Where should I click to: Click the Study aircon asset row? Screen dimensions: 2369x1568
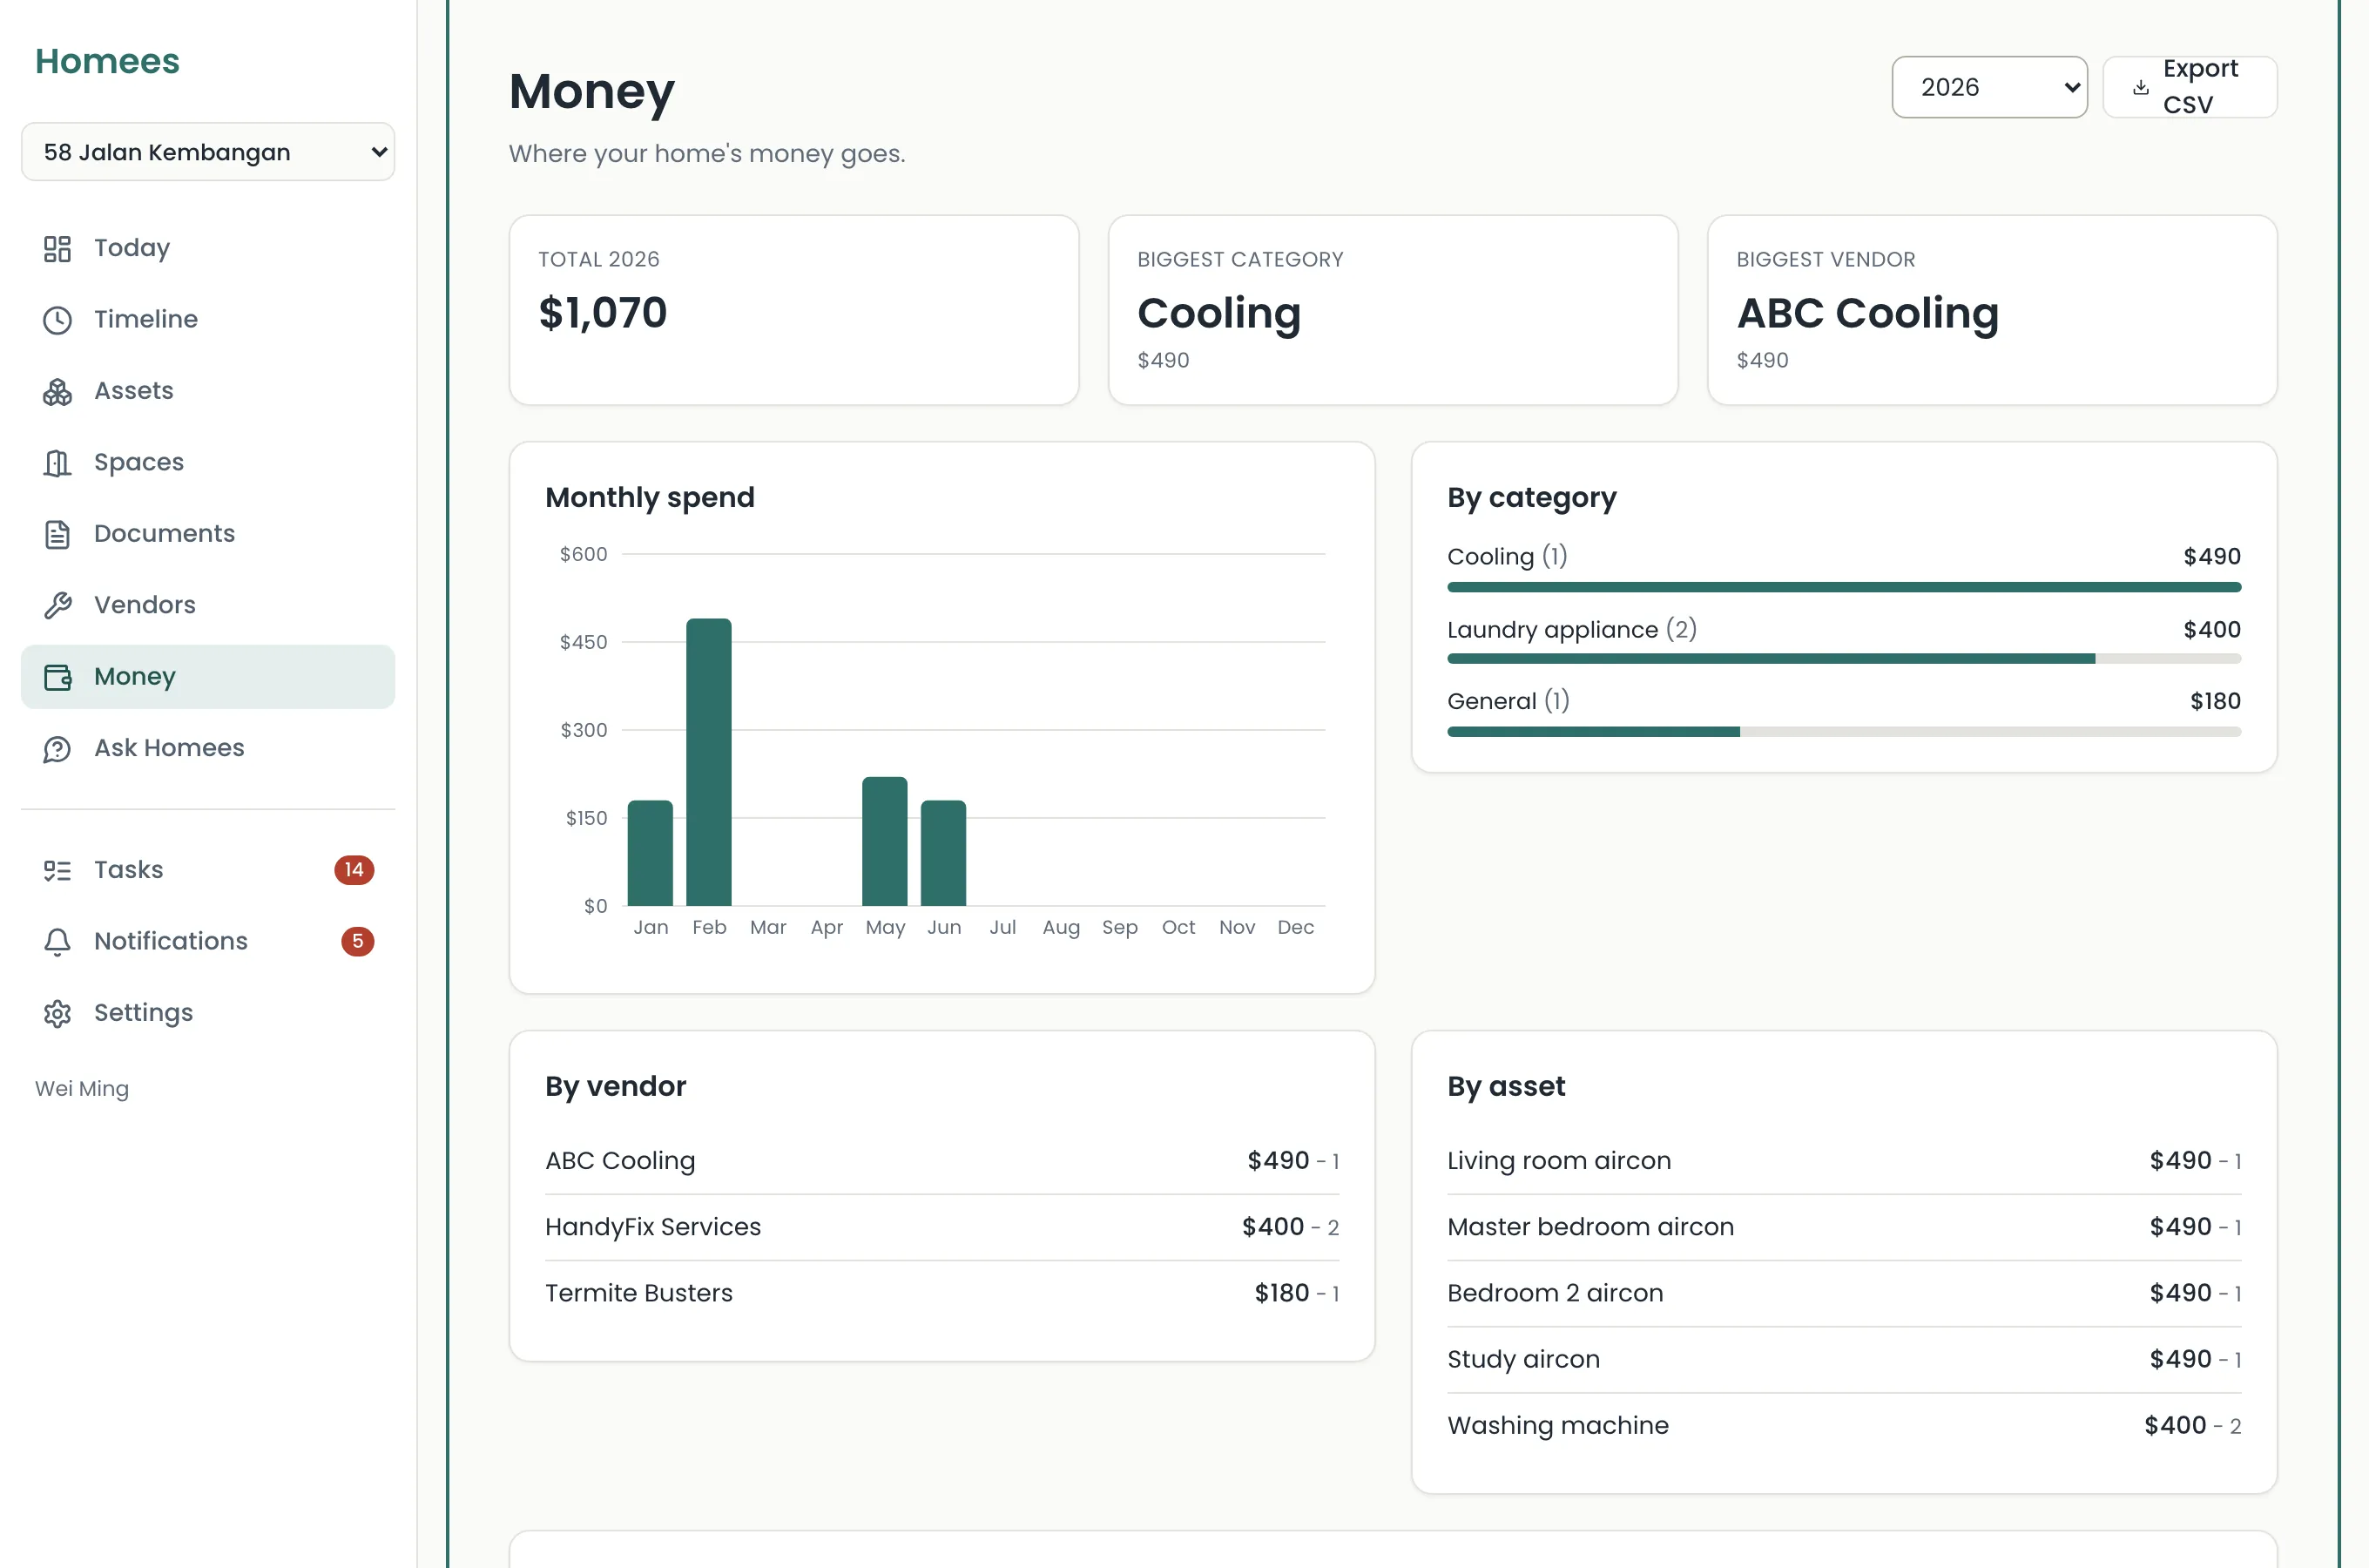click(1843, 1360)
